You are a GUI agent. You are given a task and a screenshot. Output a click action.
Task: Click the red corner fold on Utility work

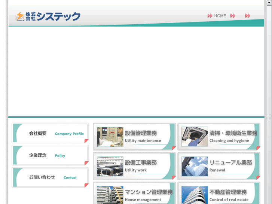(174, 177)
